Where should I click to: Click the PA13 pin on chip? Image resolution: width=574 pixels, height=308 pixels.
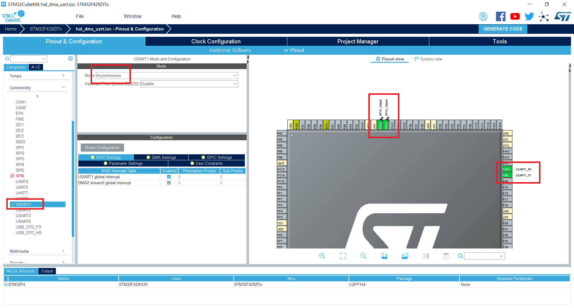507,151
